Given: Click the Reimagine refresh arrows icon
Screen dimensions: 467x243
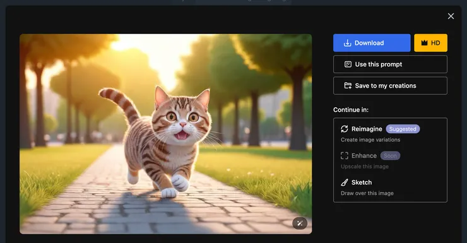Looking at the screenshot, I should (x=345, y=129).
